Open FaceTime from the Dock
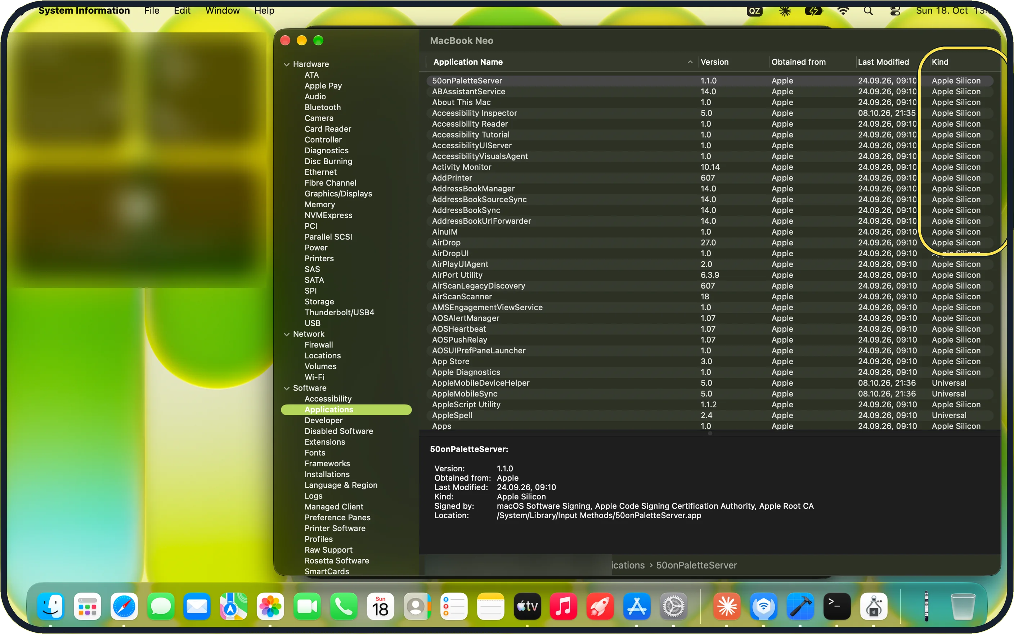This screenshot has width=1014, height=634. 307,606
